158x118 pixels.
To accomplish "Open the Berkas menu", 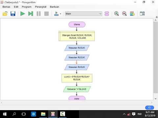I will [6, 7].
